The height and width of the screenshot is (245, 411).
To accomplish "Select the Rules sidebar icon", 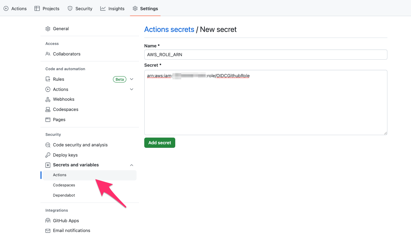I will (48, 79).
